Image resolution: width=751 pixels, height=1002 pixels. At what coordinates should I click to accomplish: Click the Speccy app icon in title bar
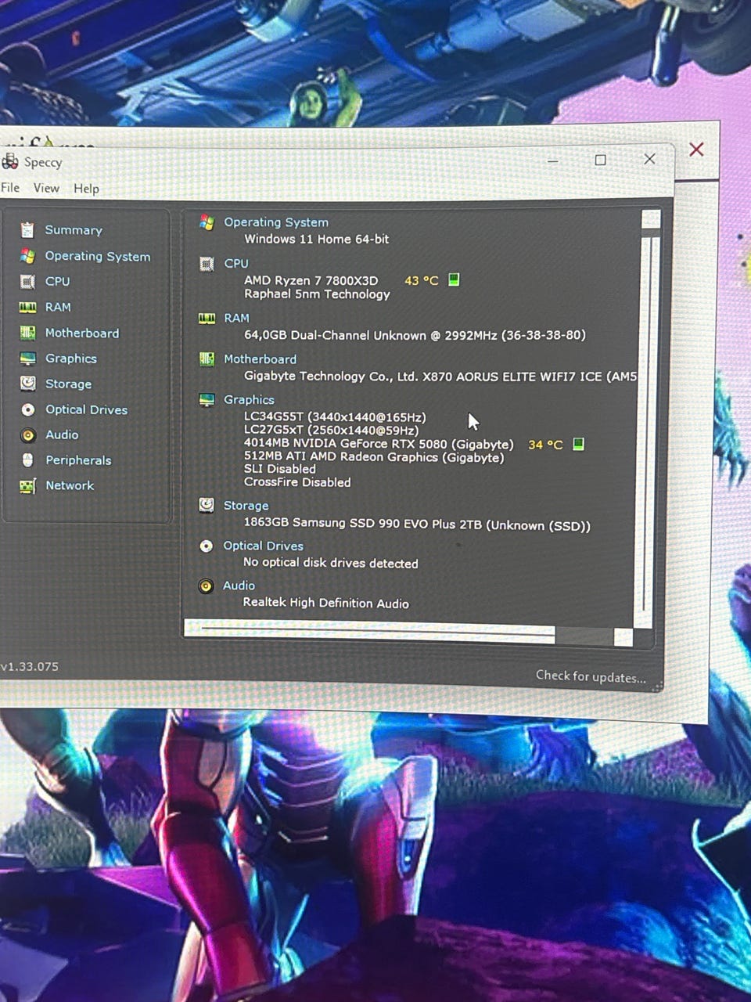click(9, 161)
